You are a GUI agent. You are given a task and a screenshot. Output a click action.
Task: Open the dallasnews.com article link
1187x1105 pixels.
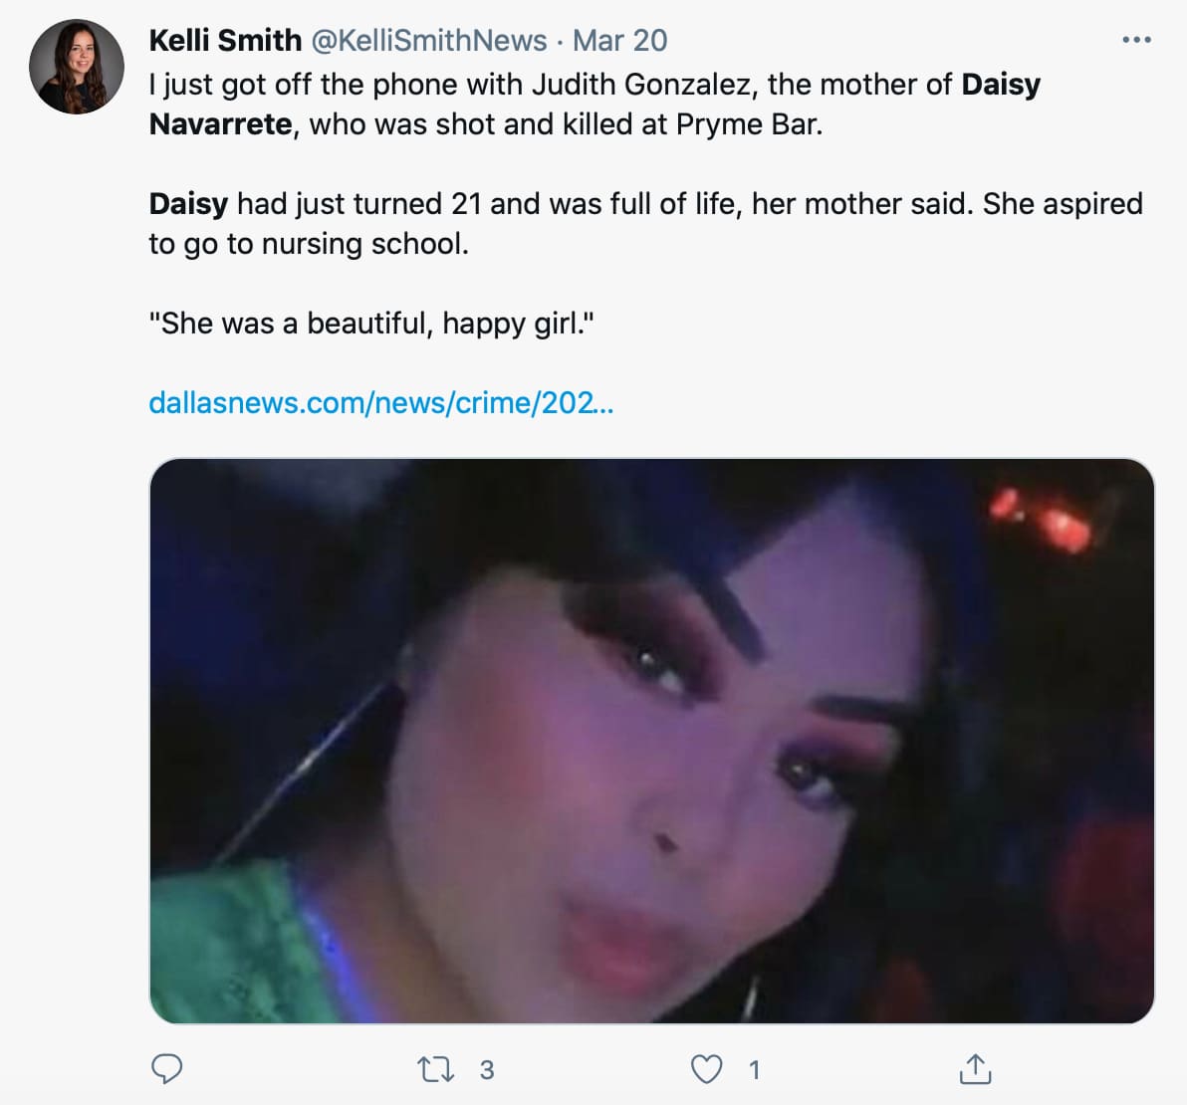pyautogui.click(x=380, y=402)
